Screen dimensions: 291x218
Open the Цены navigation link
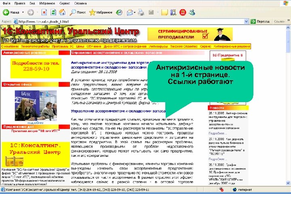80,46
